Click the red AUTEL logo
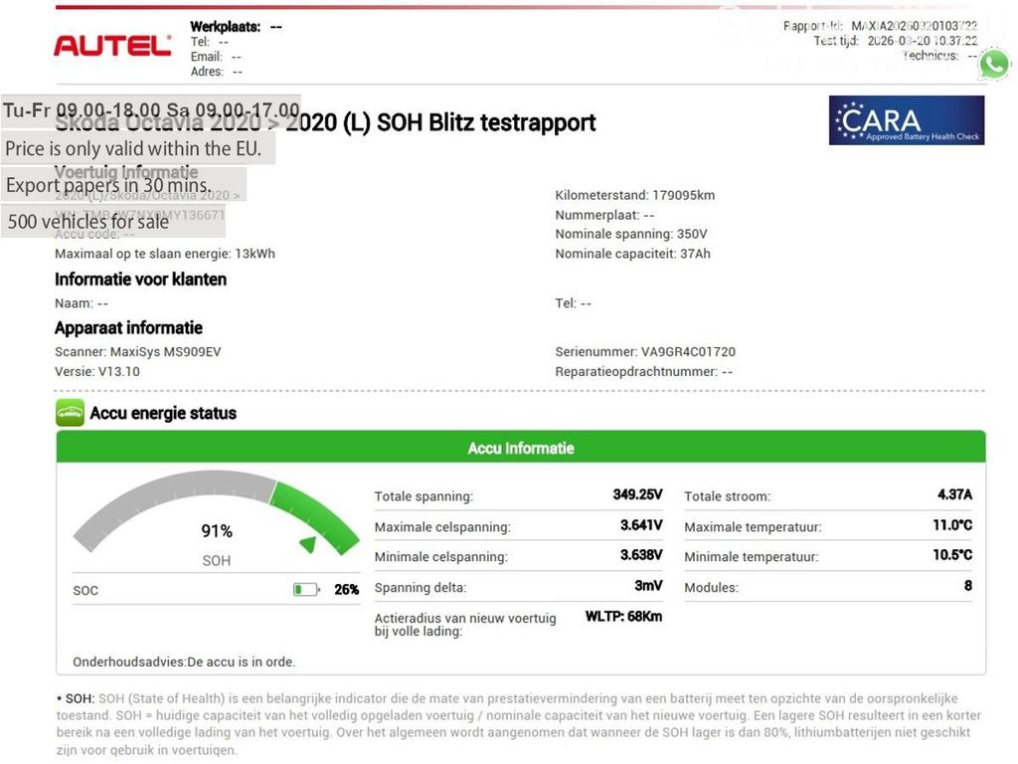 point(112,46)
